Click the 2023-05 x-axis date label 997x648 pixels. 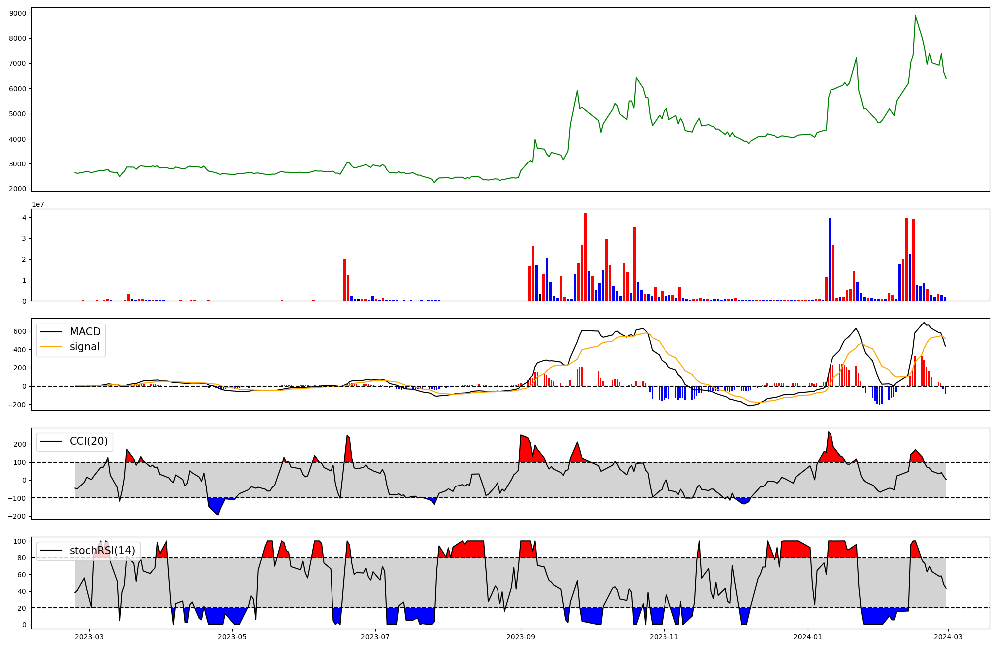click(232, 636)
